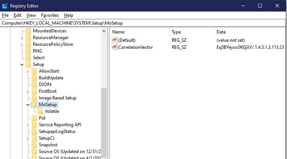Viewport: 287px width, 159px height.
Task: Open the Edit menu
Action: (x=18, y=16)
